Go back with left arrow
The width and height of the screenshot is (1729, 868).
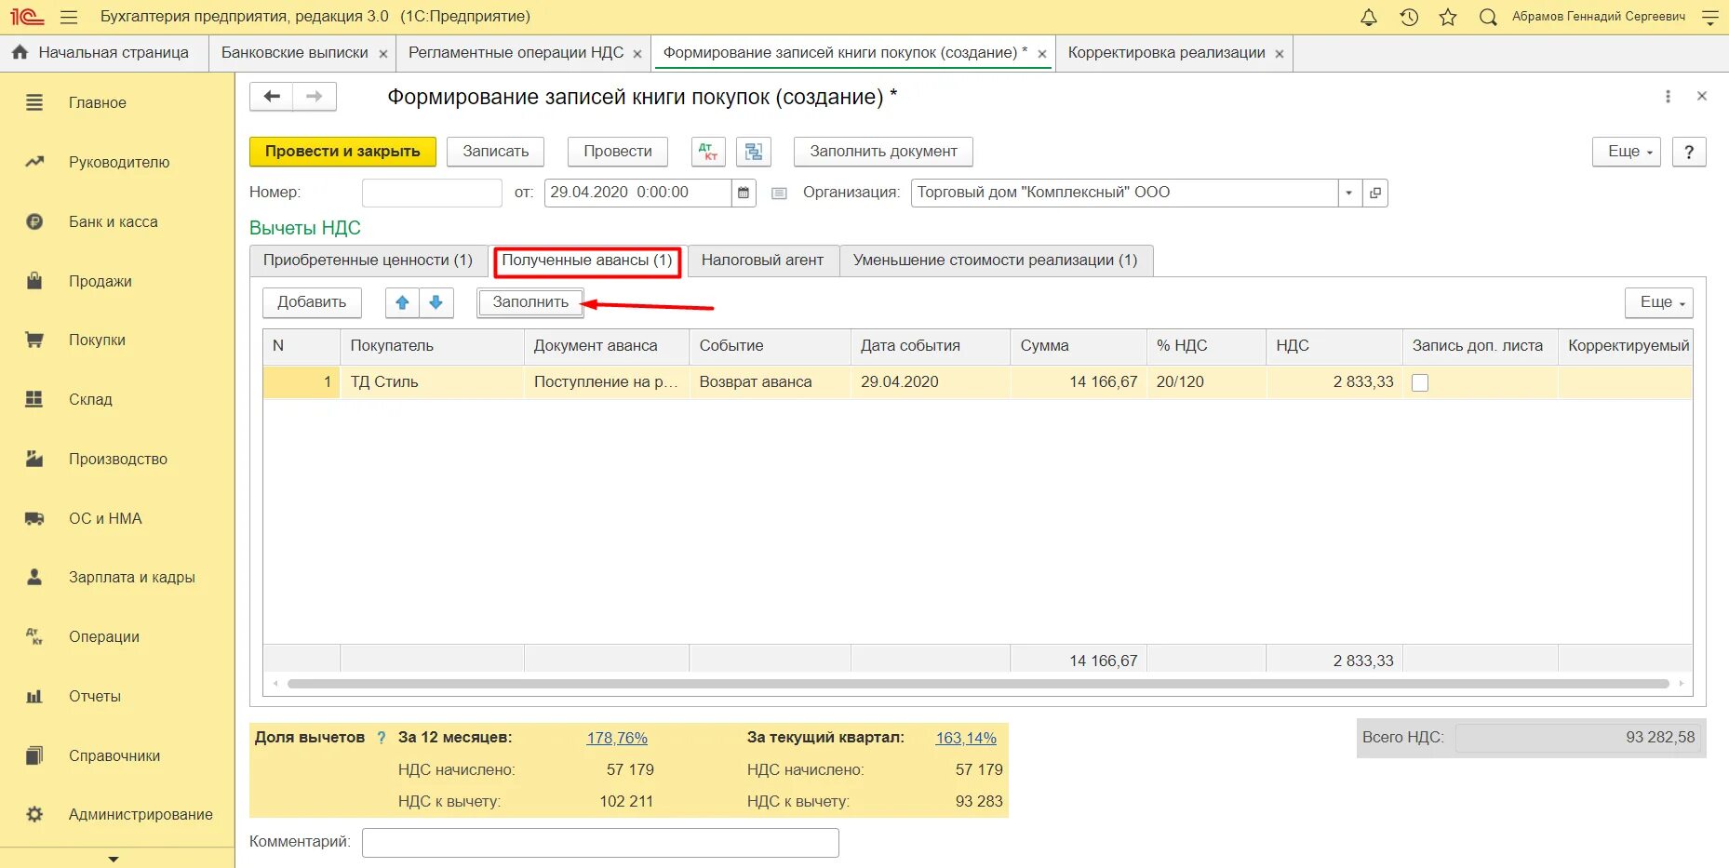[x=272, y=96]
